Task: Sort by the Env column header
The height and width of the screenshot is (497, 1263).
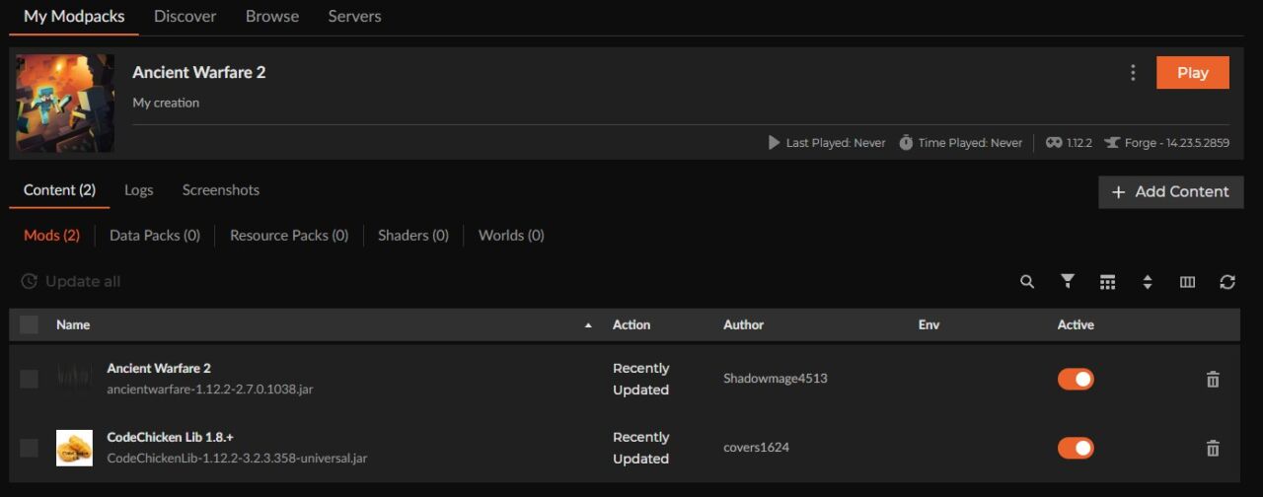Action: click(x=929, y=324)
